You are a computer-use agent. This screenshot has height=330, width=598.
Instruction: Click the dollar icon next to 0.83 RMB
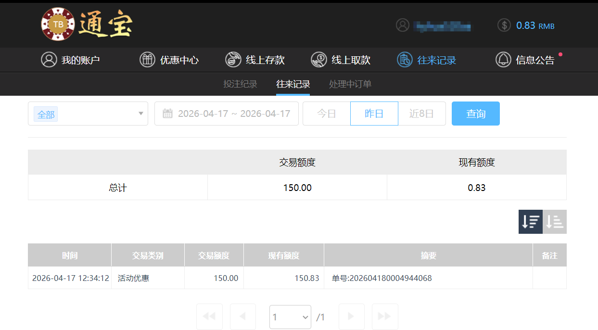tap(504, 25)
